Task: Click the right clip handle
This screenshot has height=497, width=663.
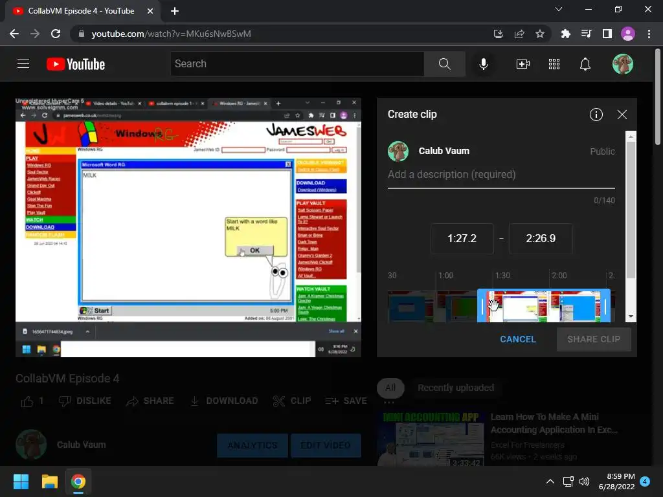Action: (x=606, y=306)
